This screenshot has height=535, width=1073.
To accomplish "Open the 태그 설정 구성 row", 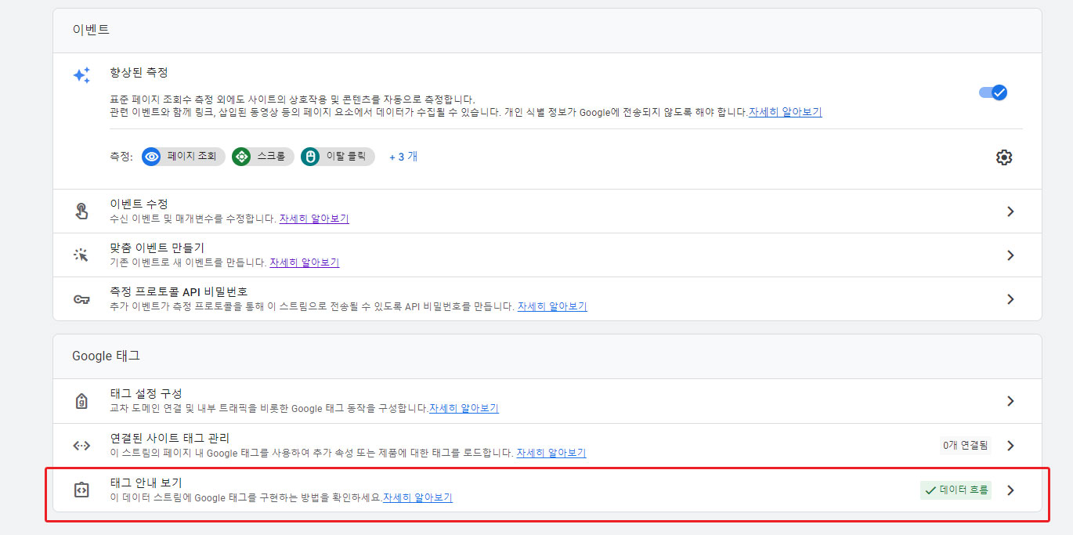I will pyautogui.click(x=547, y=401).
